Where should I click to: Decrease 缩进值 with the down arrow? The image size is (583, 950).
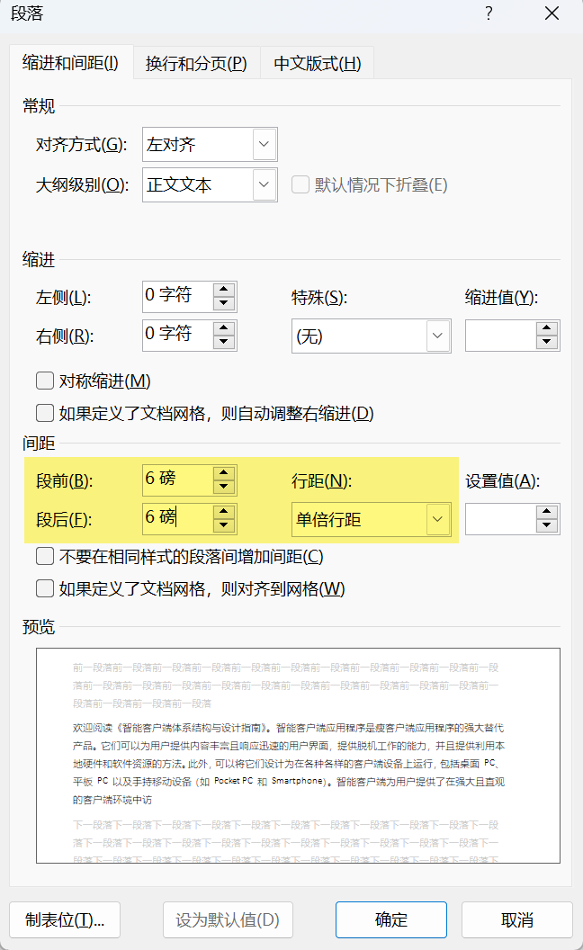[547, 343]
